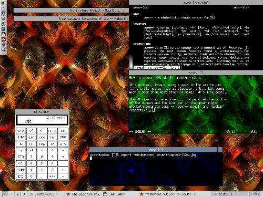Screen dimensions: 263x197
Task: Switch to virtual desktop 2 in panel
Action: (17, 194)
